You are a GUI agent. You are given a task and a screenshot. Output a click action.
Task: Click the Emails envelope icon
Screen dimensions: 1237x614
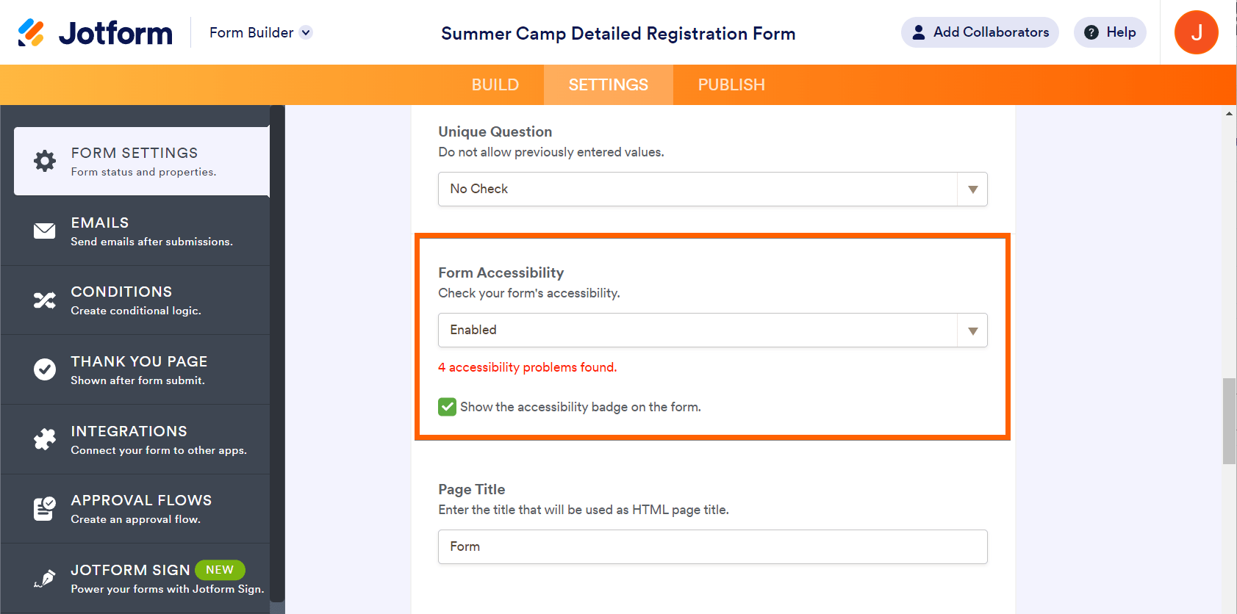click(x=45, y=231)
